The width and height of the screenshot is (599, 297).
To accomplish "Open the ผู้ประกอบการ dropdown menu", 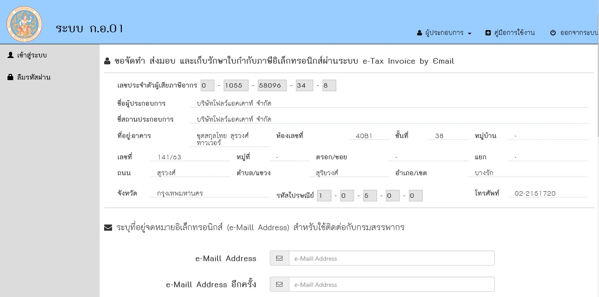I will pyautogui.click(x=444, y=32).
